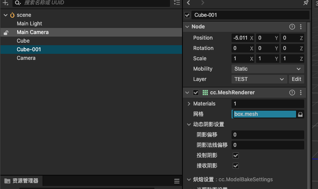
Task: Open the Layer TEST dropdown
Action: point(259,79)
